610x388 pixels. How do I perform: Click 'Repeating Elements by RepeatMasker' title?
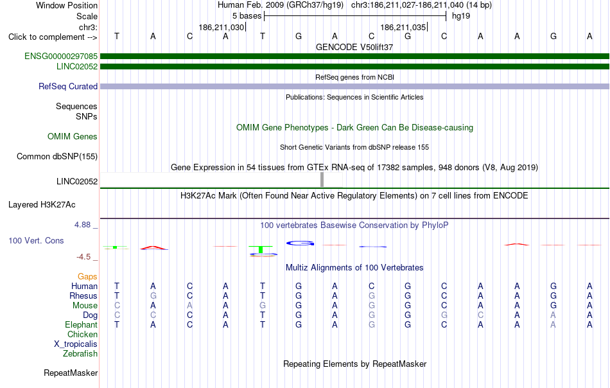[354, 364]
